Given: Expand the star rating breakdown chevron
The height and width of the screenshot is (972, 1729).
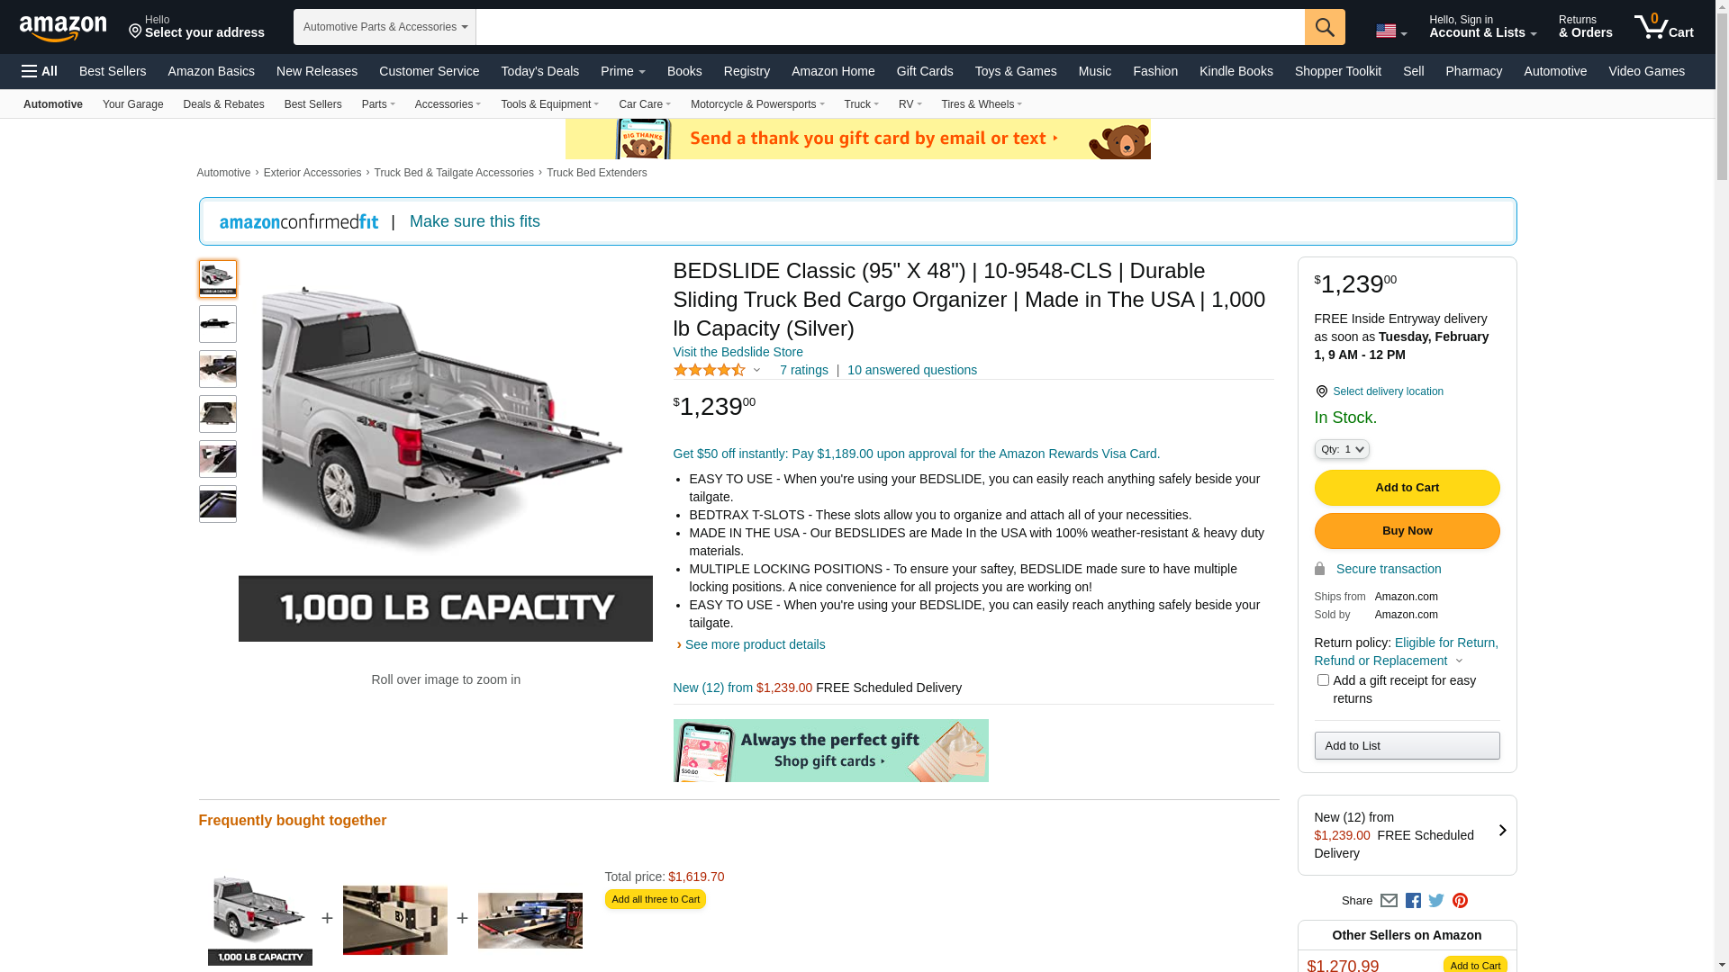Looking at the screenshot, I should pos(756,370).
